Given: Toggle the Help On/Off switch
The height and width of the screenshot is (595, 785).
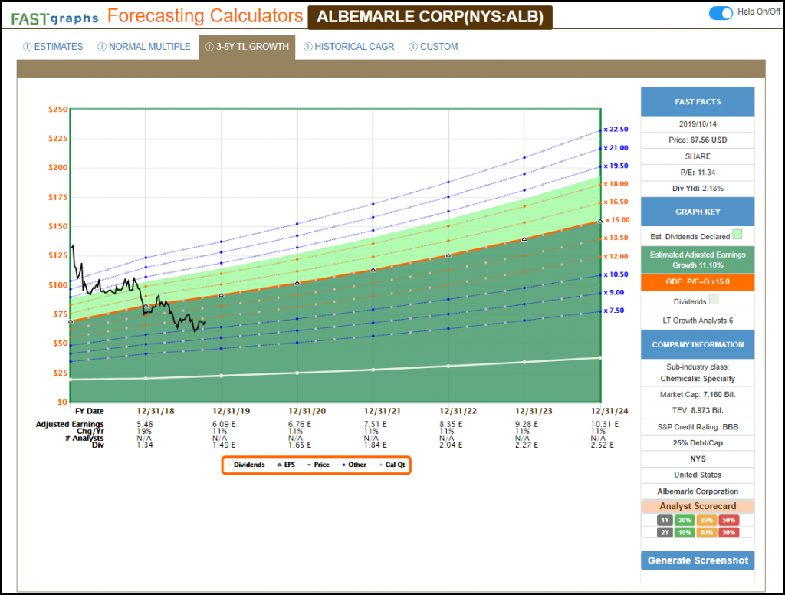Looking at the screenshot, I should pyautogui.click(x=721, y=13).
